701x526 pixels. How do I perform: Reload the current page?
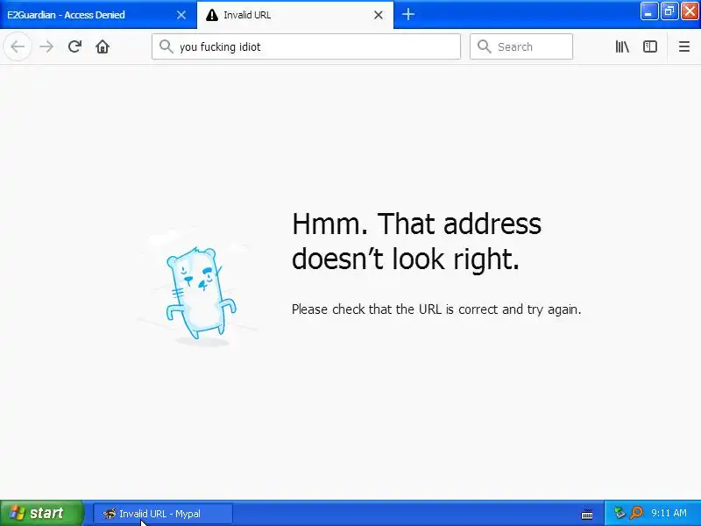pos(74,46)
